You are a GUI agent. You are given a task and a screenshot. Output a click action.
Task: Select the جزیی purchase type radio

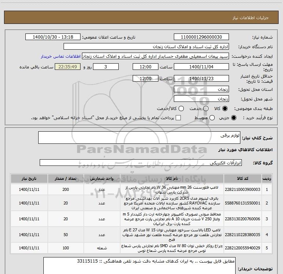point(233,118)
